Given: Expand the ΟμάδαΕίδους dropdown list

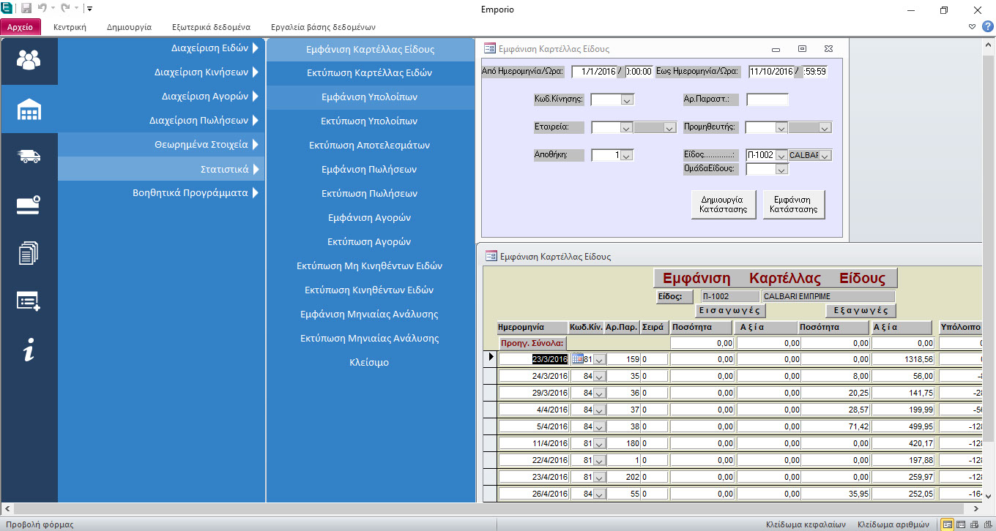Looking at the screenshot, I should coord(781,170).
